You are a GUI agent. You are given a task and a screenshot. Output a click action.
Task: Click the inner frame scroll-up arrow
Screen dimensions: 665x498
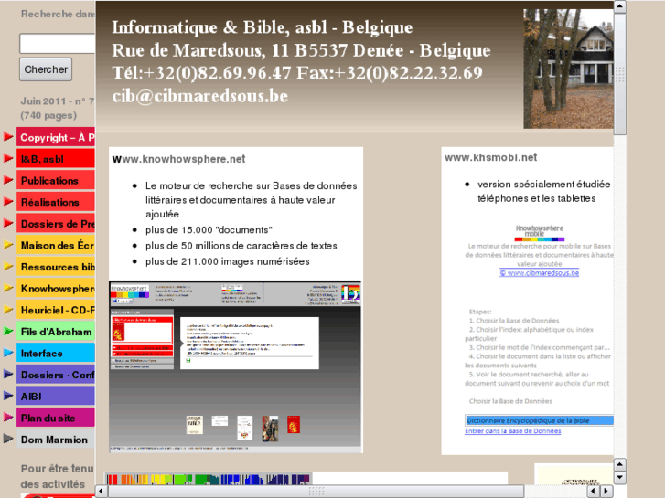619,6
